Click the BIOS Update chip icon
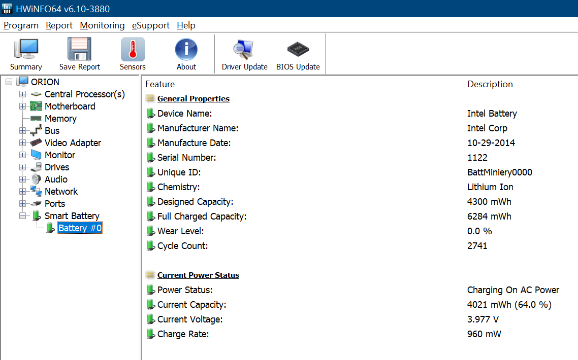The image size is (578, 360). pos(298,49)
